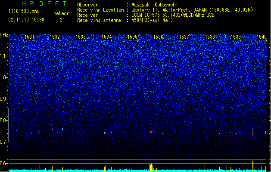The width and height of the screenshot is (271, 172).
Task: Click the A504HB(yagi 4el) antenna text
Action: coord(152,20)
